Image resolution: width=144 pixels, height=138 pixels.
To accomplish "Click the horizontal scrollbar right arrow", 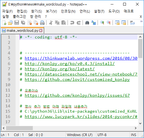I will pyautogui.click(x=136, y=128).
